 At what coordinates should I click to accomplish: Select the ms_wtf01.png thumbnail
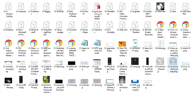pyautogui.click(x=21, y=80)
